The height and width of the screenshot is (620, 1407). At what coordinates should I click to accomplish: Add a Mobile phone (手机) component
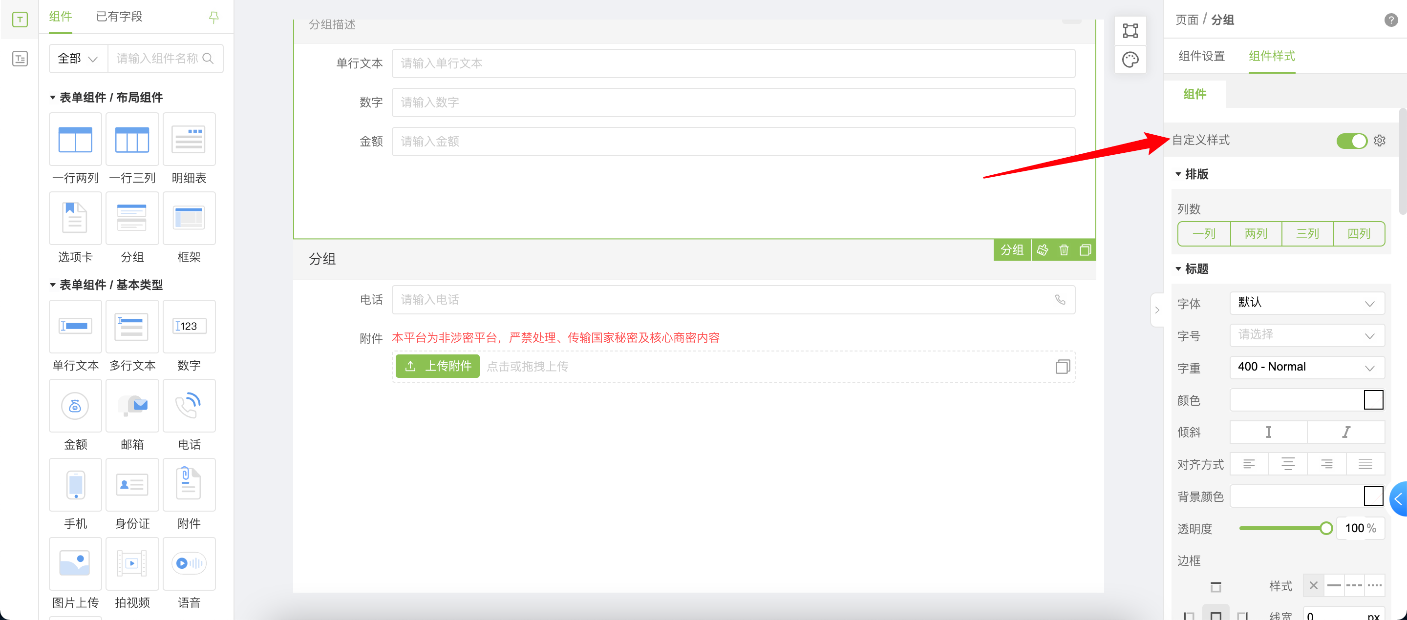(x=75, y=485)
